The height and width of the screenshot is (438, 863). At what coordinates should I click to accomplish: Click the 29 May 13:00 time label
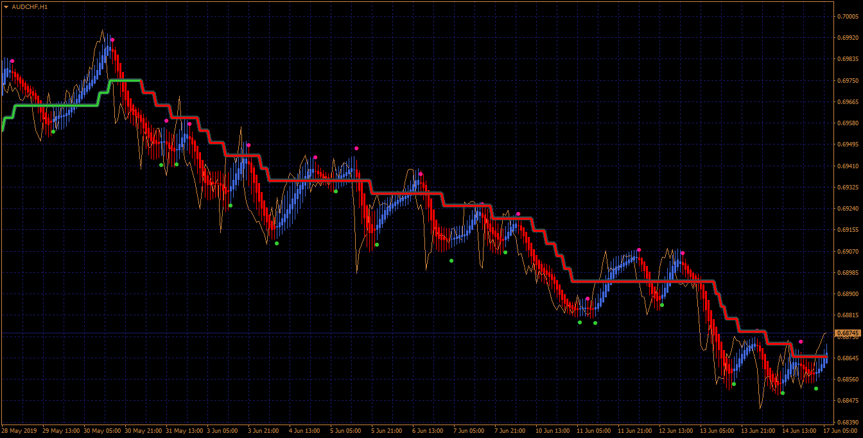(60, 431)
